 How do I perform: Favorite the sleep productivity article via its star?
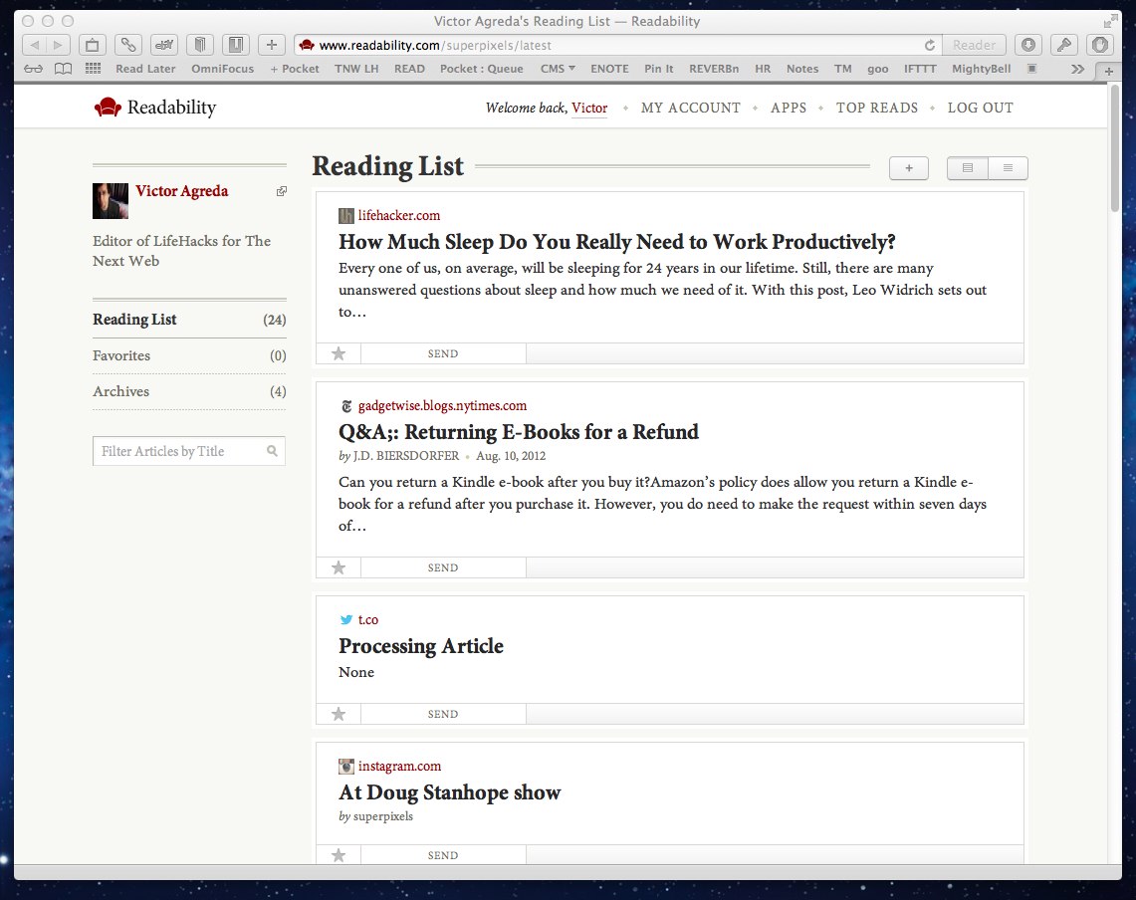338,352
